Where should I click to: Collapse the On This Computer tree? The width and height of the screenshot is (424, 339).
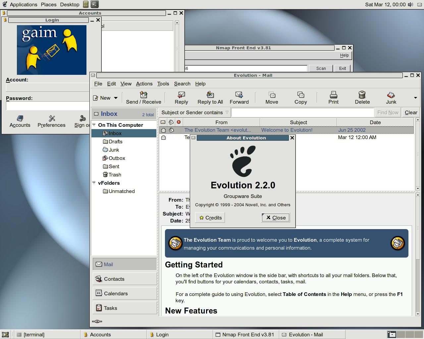pyautogui.click(x=94, y=125)
